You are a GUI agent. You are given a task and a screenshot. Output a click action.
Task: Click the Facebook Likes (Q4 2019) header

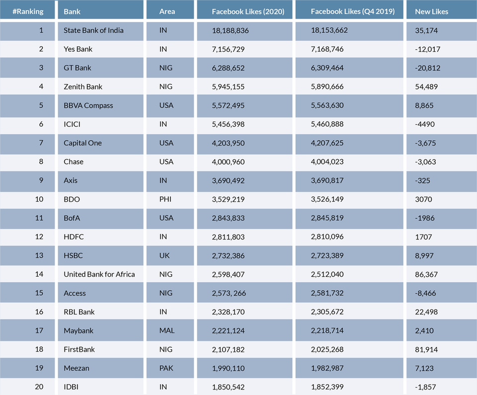coord(353,11)
